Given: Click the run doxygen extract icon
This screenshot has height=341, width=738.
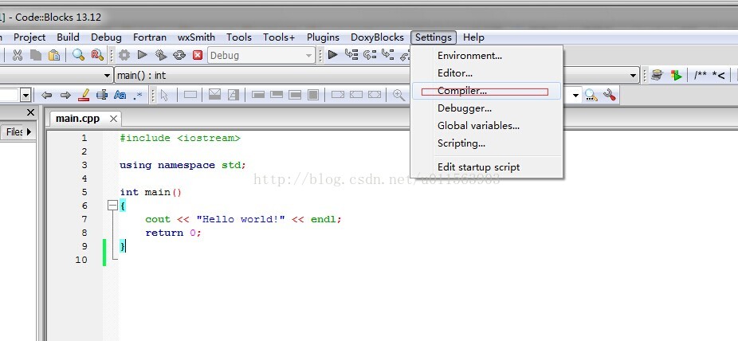Looking at the screenshot, I should pos(677,75).
